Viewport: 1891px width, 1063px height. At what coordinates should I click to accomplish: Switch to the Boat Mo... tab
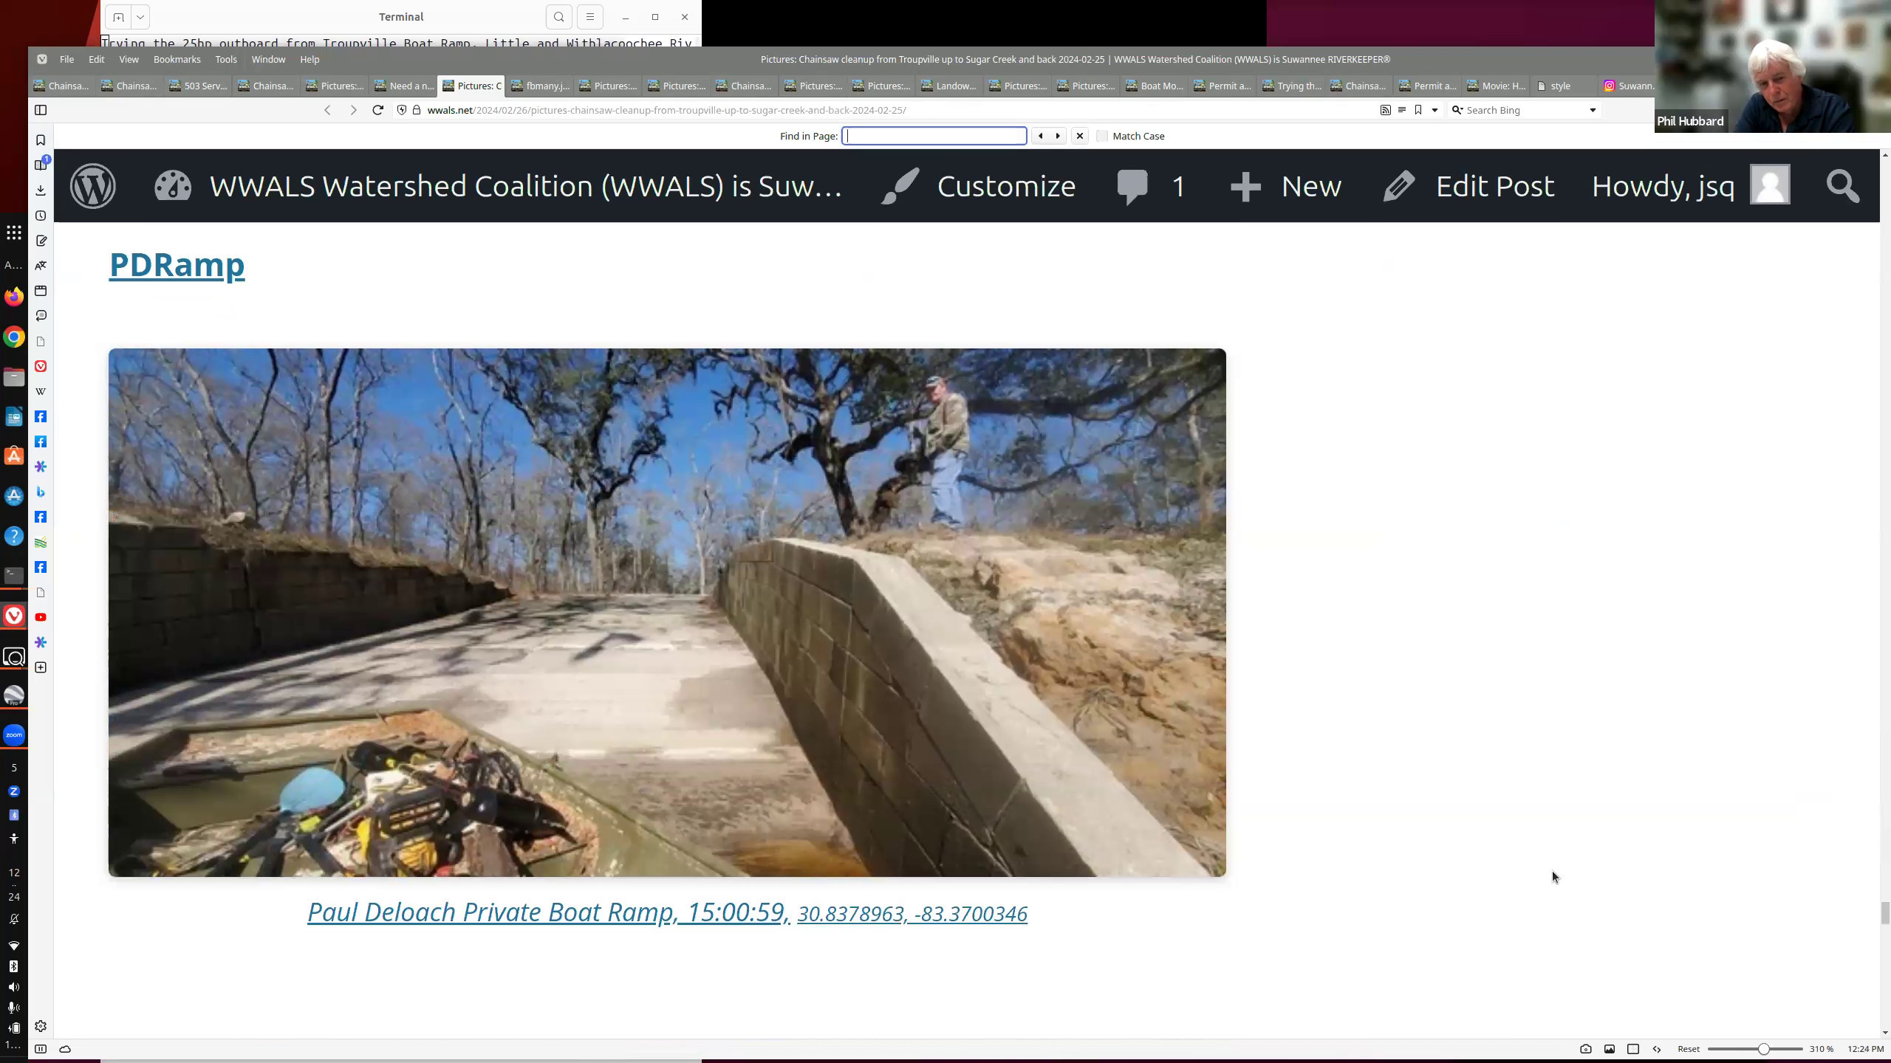1155,86
